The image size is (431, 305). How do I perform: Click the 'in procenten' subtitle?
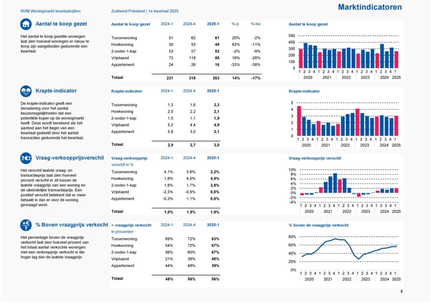pos(122,232)
